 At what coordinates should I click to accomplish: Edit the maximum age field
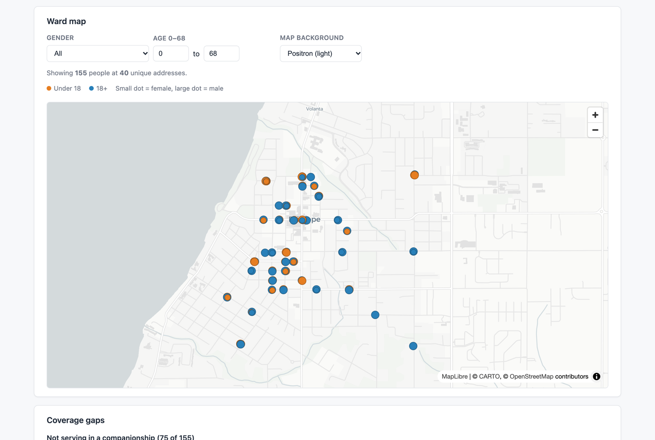(221, 54)
